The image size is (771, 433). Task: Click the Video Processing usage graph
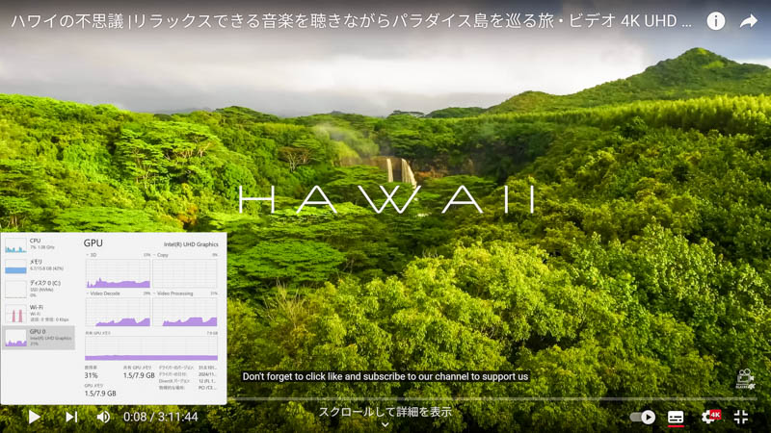pos(185,312)
